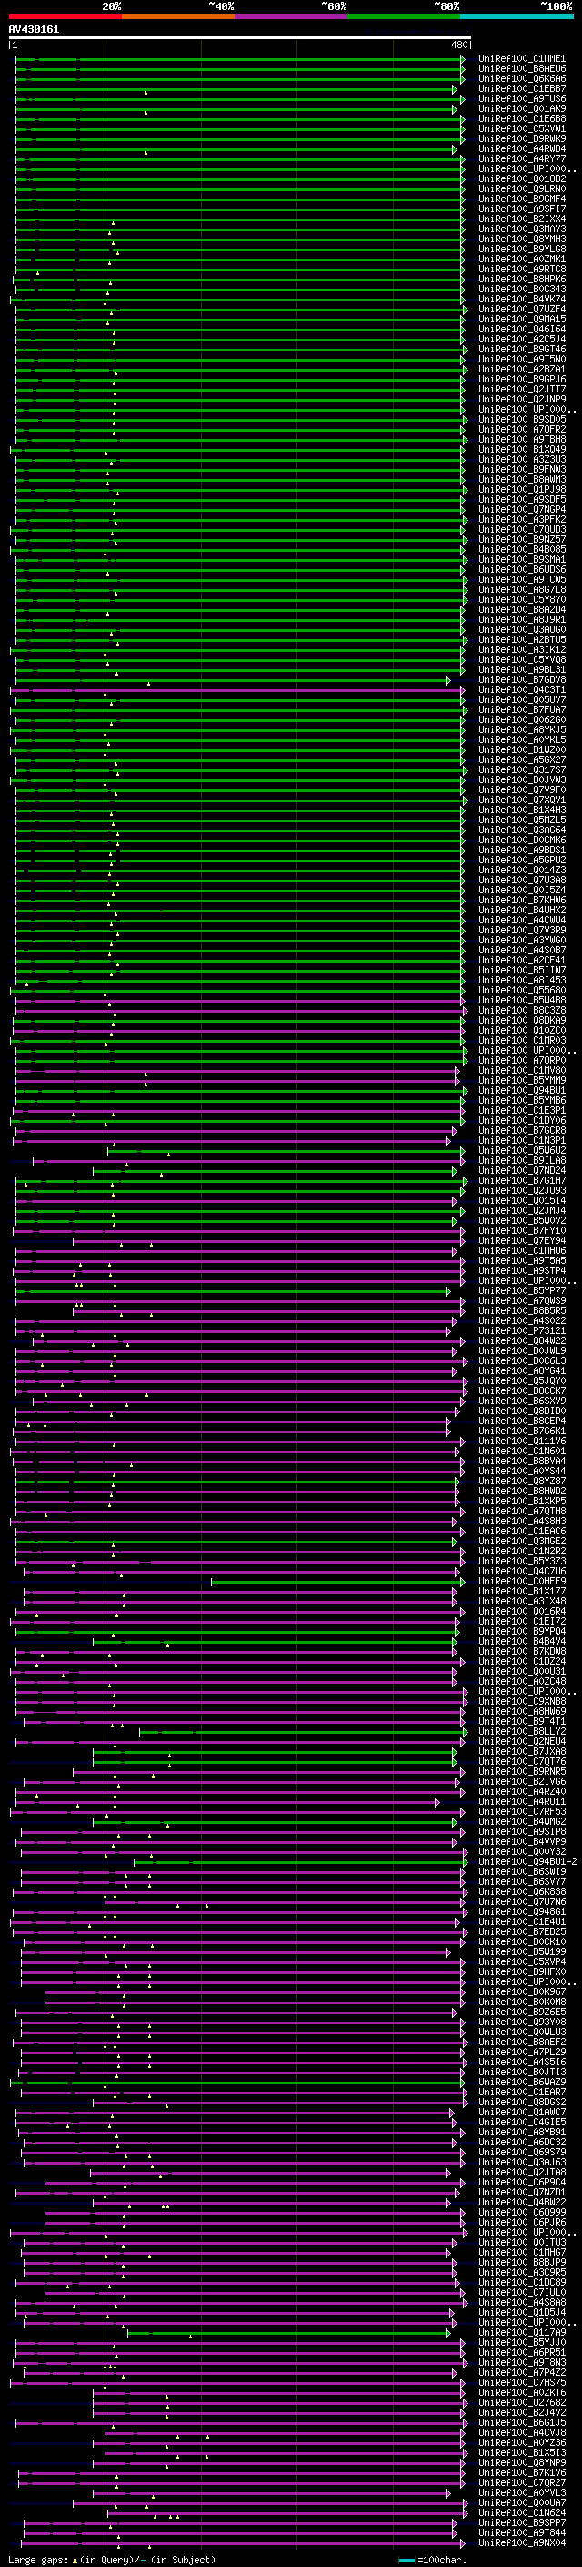Viewport: 582px width, 2567px height.
Task: Click the orange ~40% legend segment
Action: 178,16
